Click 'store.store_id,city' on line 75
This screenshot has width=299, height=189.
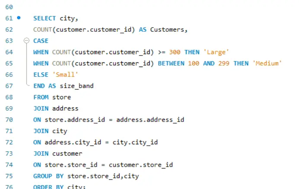click(x=103, y=176)
